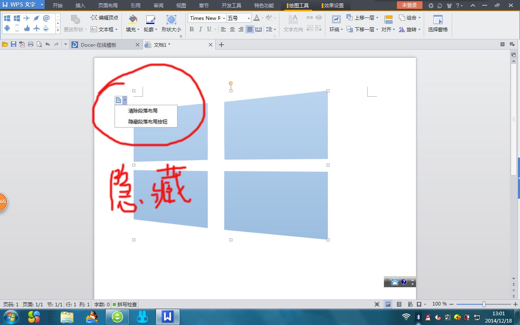This screenshot has height=325, width=520.
Task: Click the Undo arrow
Action: [48, 45]
